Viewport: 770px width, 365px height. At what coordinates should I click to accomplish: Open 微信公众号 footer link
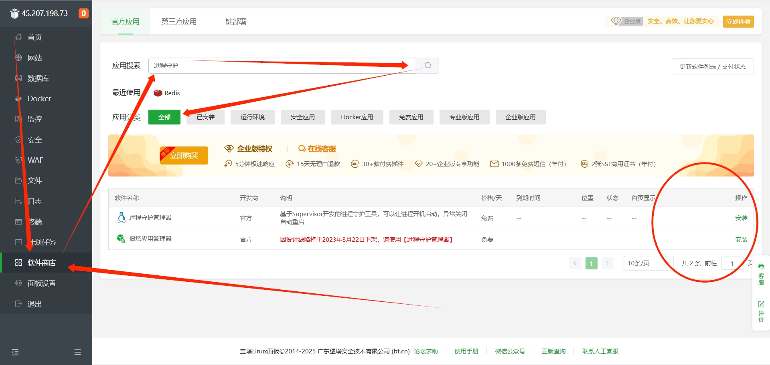510,351
